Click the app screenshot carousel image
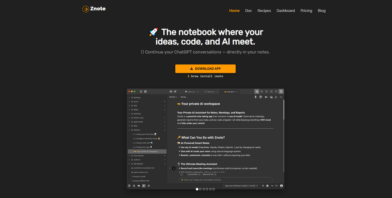This screenshot has width=392, height=198. point(205,139)
